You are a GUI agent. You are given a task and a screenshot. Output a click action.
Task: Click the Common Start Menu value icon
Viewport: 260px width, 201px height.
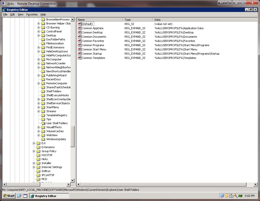[x=79, y=49]
